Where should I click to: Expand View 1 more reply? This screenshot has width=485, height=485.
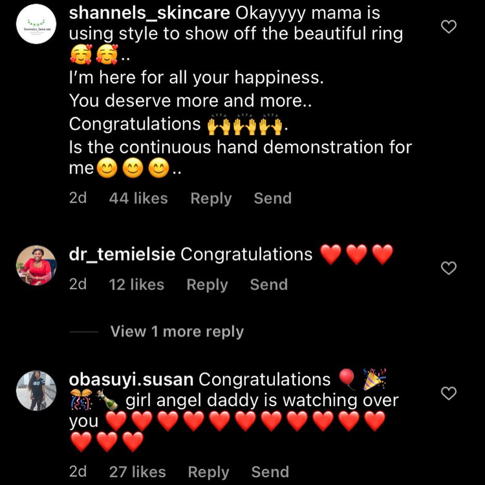(x=177, y=332)
